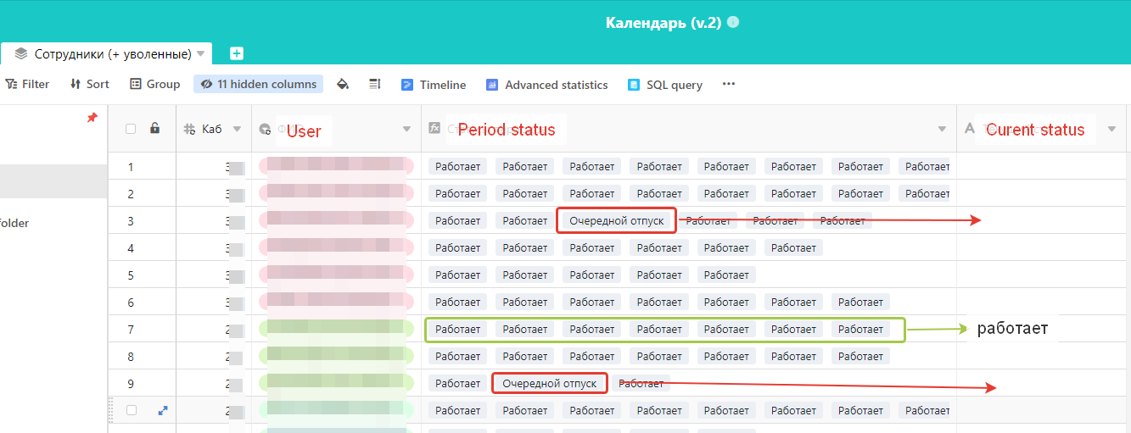
Task: Open the User column header dropdown
Action: point(406,129)
